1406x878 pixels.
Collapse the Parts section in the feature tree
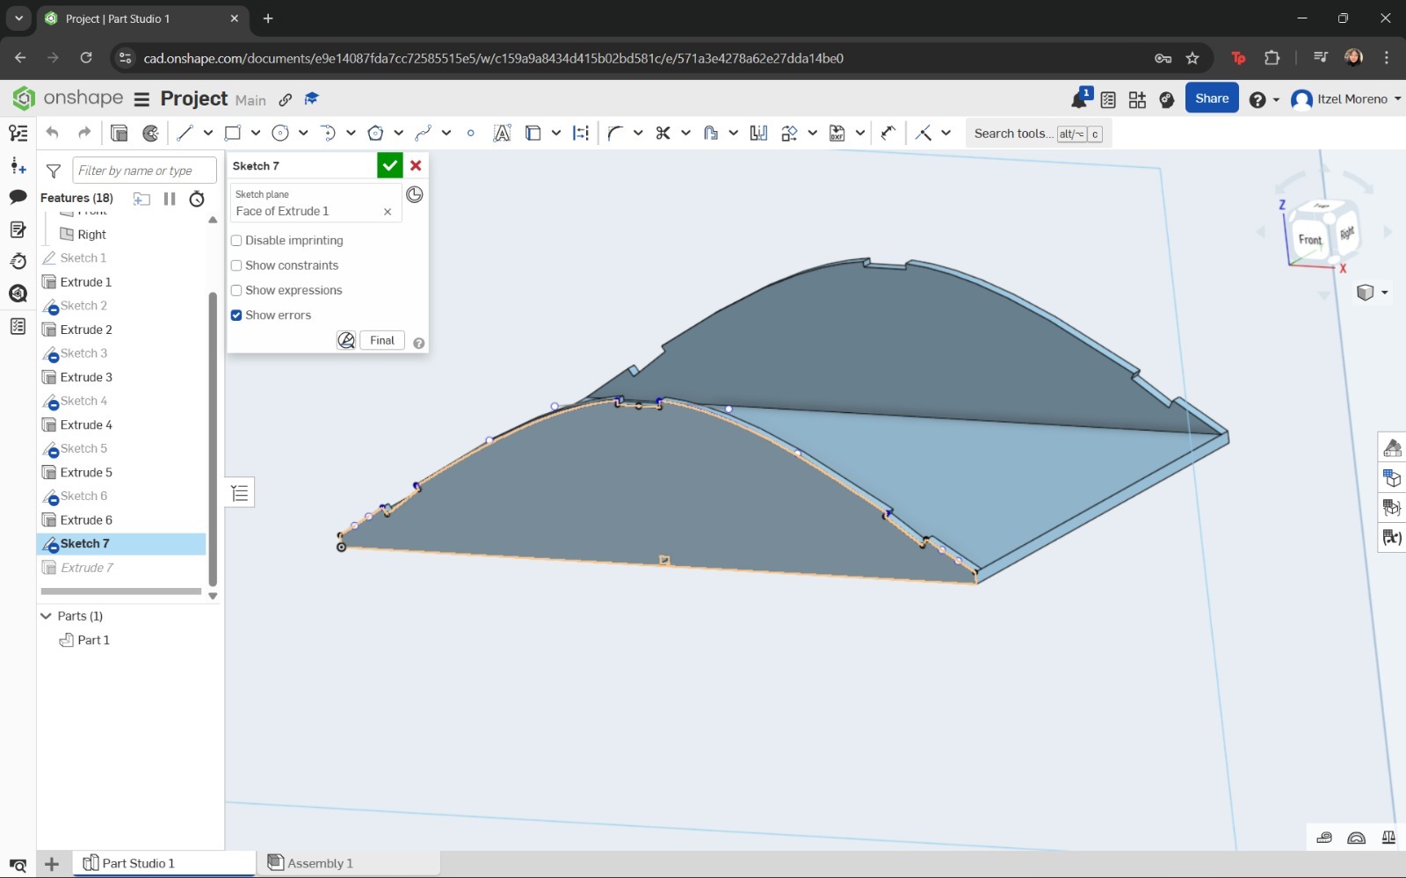[x=46, y=615]
